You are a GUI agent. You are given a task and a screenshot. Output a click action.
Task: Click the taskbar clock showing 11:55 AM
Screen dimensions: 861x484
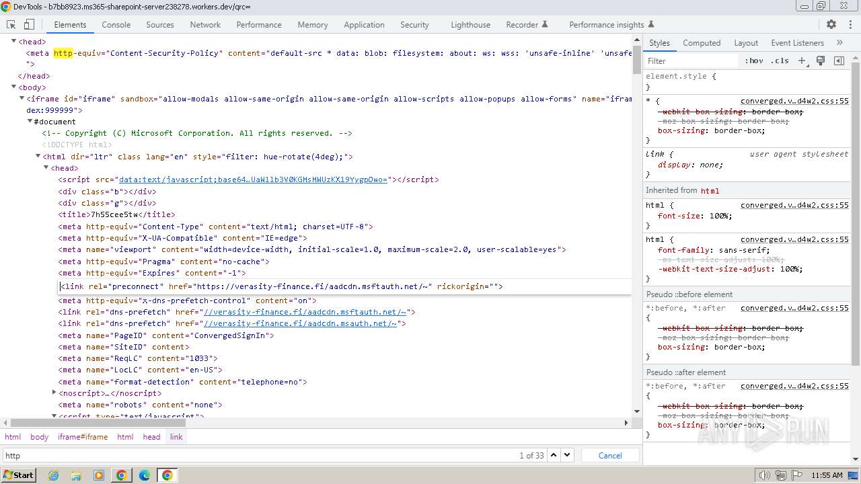click(x=827, y=475)
